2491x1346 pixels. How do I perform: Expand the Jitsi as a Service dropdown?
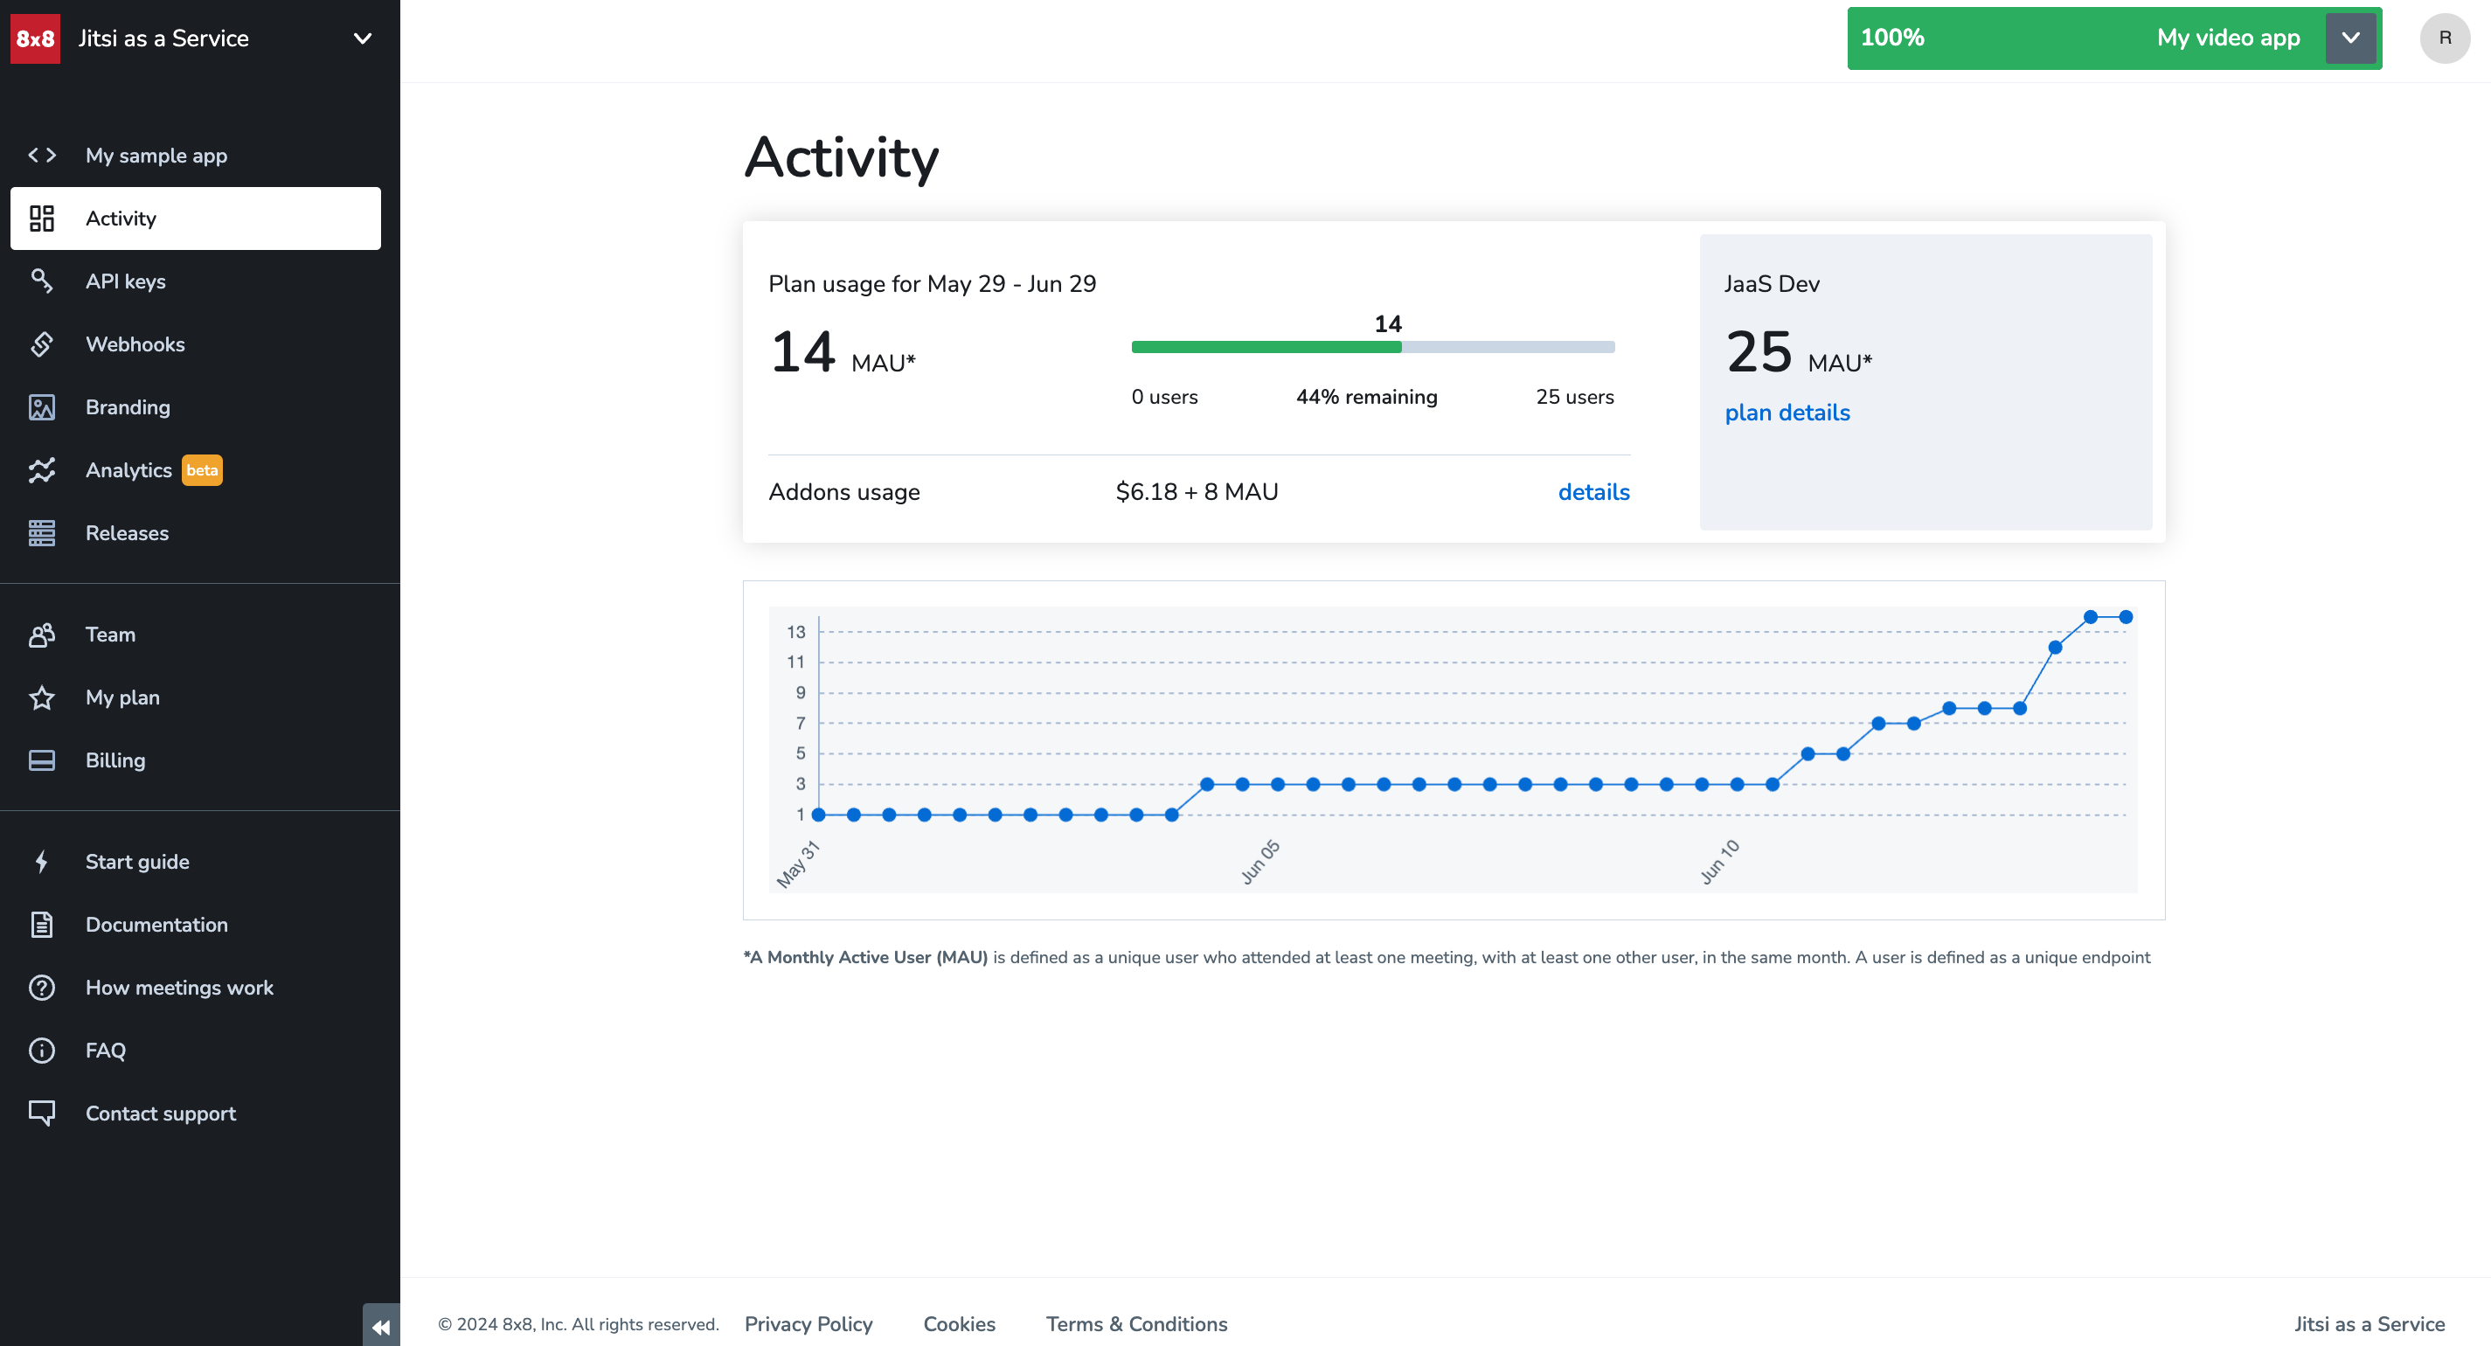363,38
